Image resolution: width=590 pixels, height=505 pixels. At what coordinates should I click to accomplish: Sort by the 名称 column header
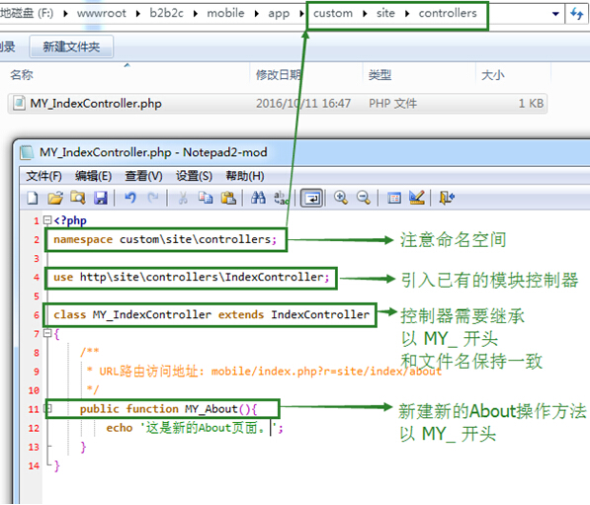(22, 75)
